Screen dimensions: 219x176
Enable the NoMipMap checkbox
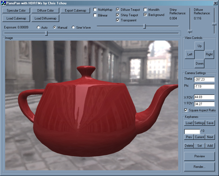click(x=95, y=10)
